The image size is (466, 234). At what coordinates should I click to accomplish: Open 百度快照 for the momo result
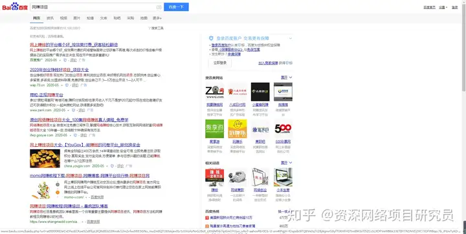coord(97,197)
